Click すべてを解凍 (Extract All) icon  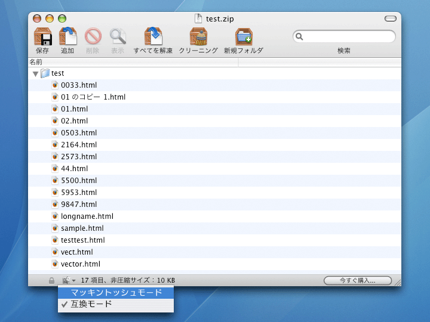point(153,36)
